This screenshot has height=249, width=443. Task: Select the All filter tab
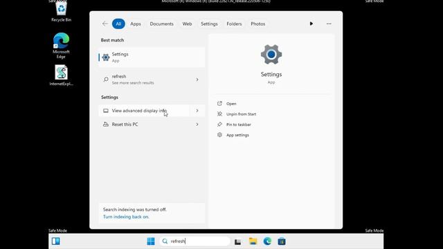coord(118,24)
